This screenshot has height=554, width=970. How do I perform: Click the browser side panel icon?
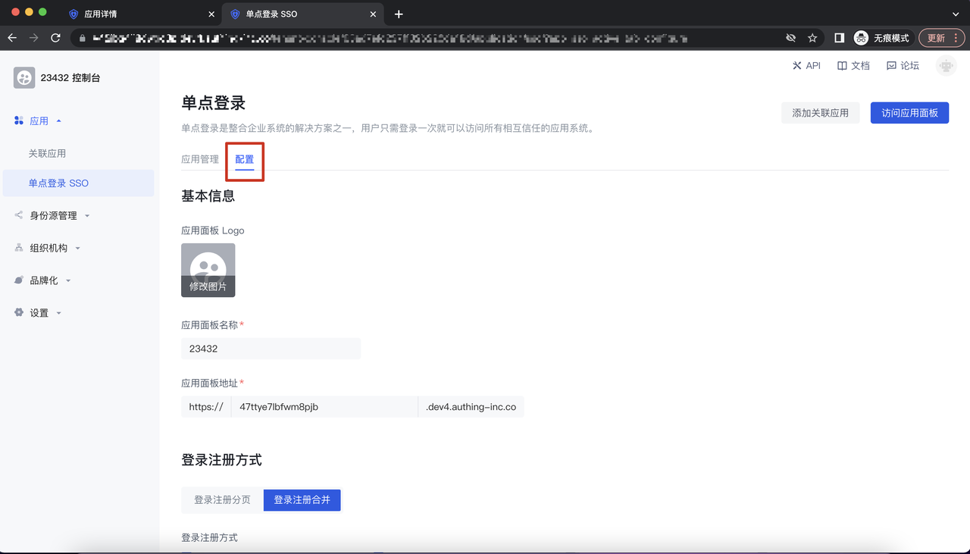839,38
